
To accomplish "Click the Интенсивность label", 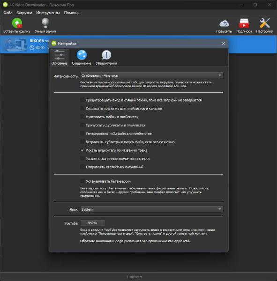I will pos(66,76).
